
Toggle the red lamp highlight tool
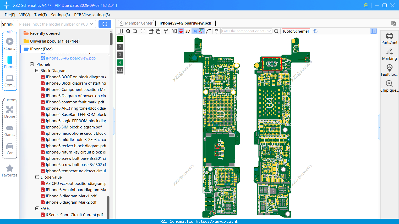181,31
